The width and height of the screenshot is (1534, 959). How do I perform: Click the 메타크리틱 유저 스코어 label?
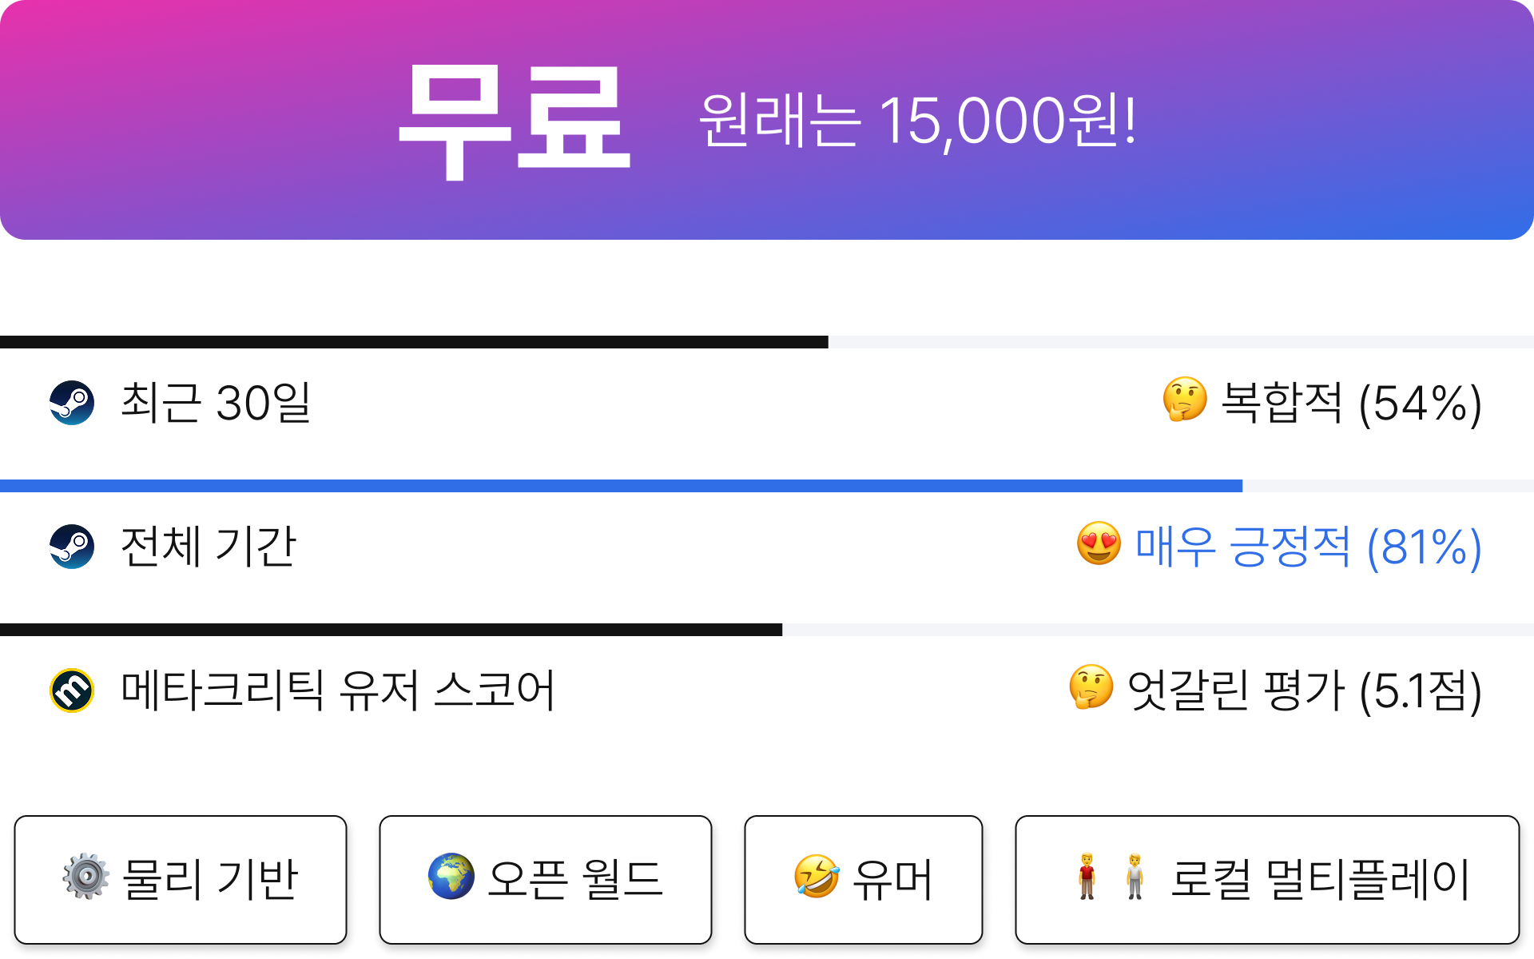click(337, 690)
